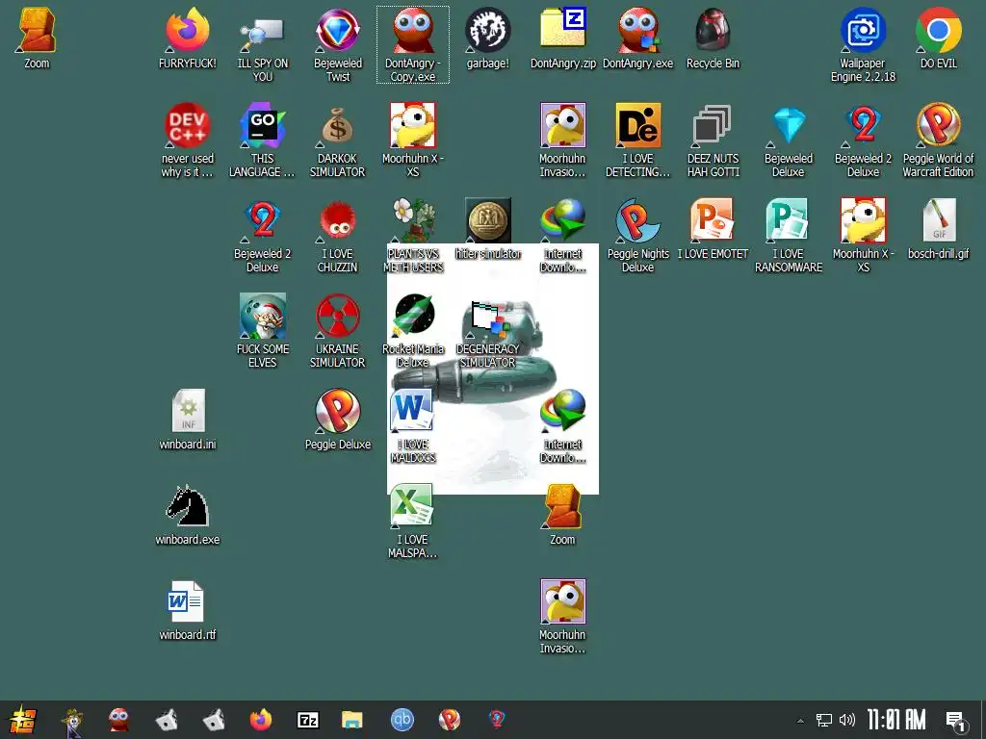Open the Rocket Mania Deluxe shortcut
The height and width of the screenshot is (739, 986).
point(412,330)
